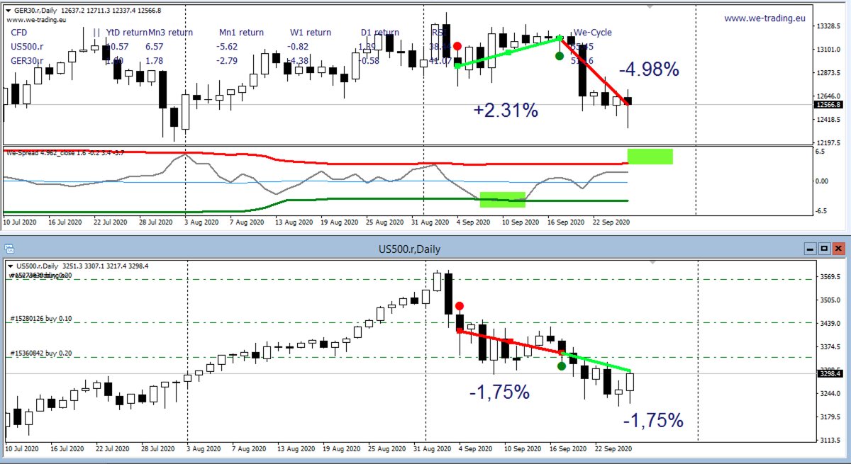
Task: Select the red dot marker on US500 chart
Action: pos(460,306)
